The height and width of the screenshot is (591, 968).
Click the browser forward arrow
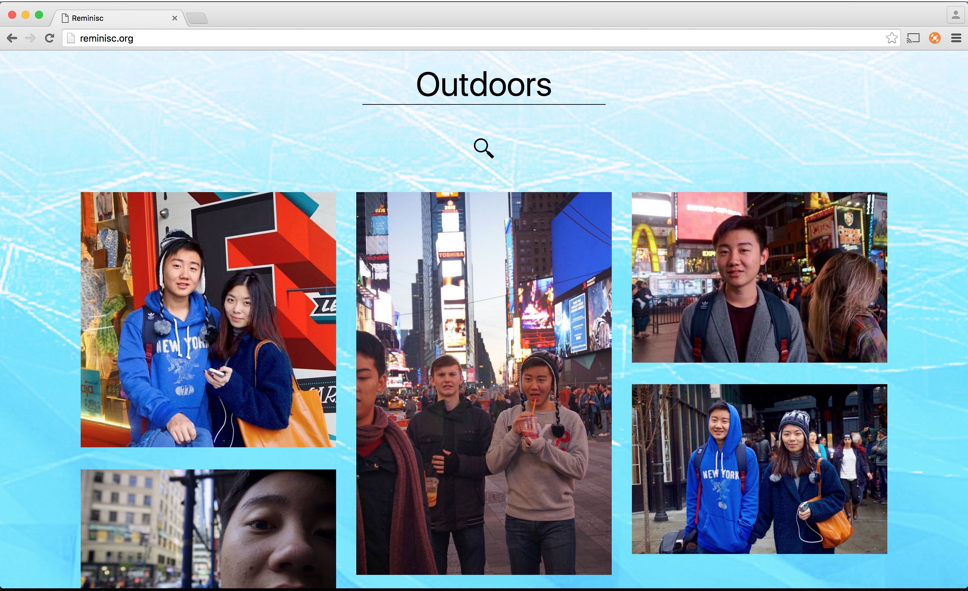point(30,38)
